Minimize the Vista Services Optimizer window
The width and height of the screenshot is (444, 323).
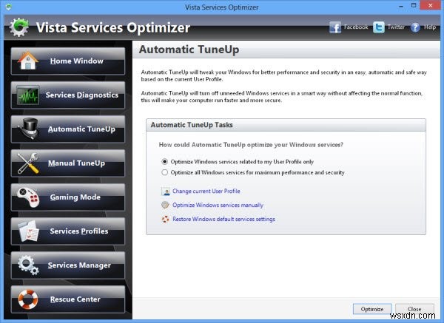point(401,6)
